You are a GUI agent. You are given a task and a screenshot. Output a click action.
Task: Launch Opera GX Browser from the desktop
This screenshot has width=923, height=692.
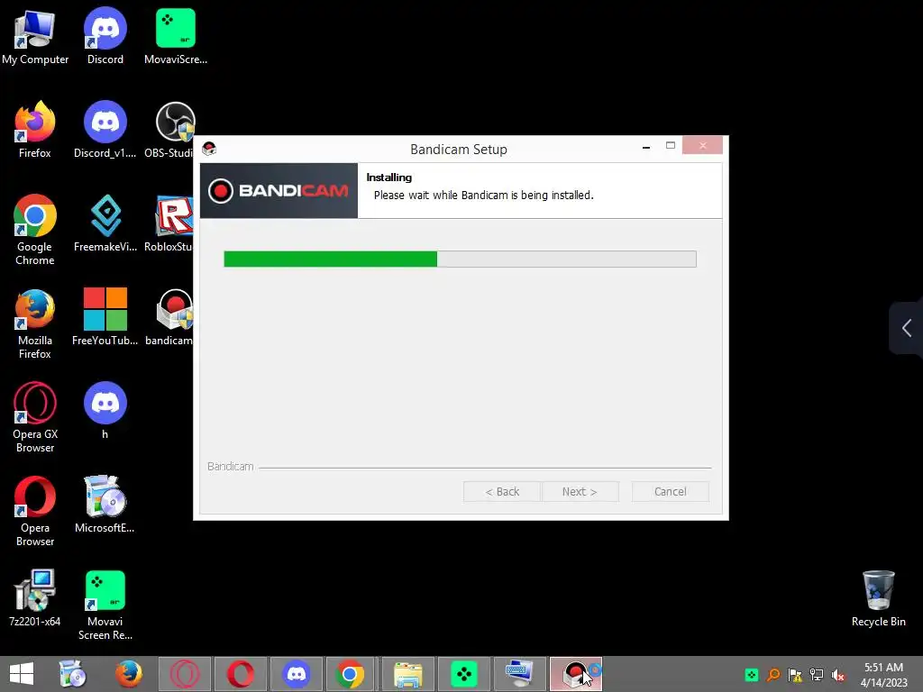tap(35, 416)
